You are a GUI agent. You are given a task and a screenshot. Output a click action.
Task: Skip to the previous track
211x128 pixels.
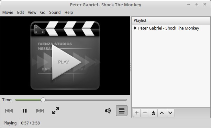[9, 111]
